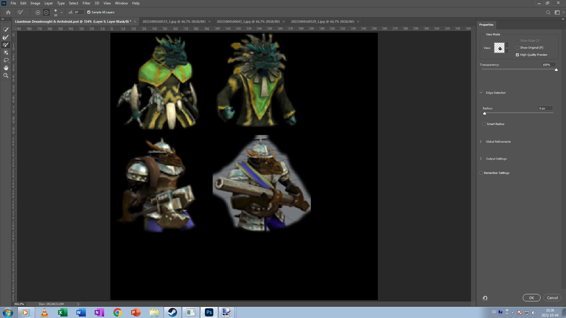Click the Subtract from selection brush mode
This screenshot has width=566, height=318.
click(46, 12)
